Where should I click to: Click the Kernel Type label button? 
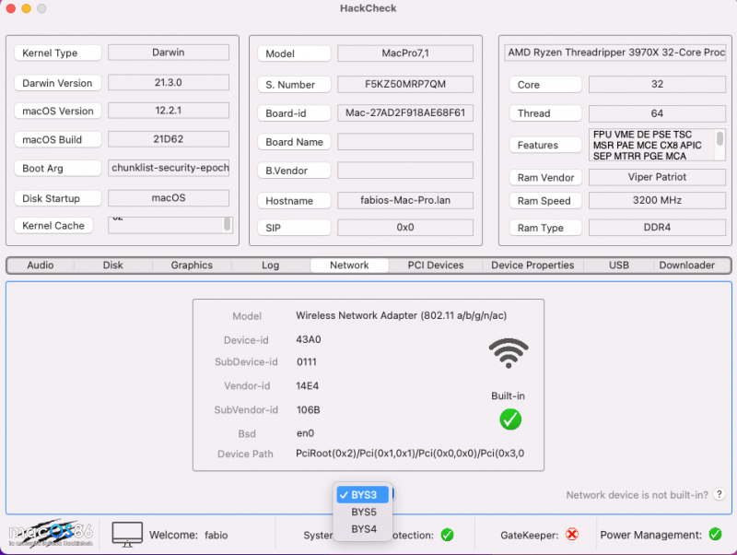tap(58, 53)
